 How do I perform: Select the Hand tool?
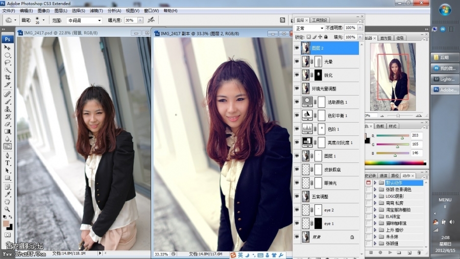click(8, 201)
